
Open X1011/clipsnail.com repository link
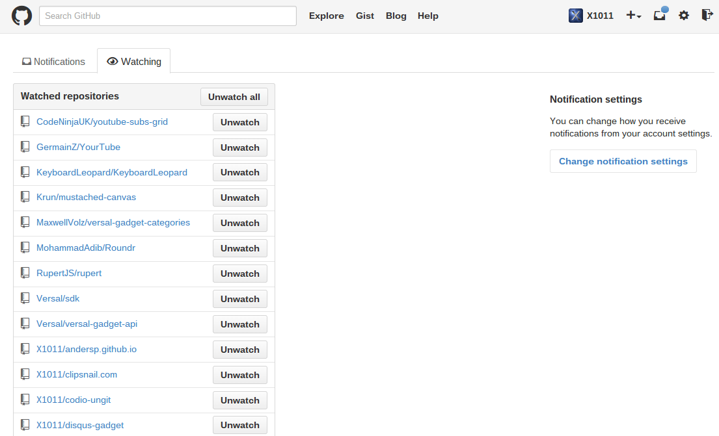77,374
